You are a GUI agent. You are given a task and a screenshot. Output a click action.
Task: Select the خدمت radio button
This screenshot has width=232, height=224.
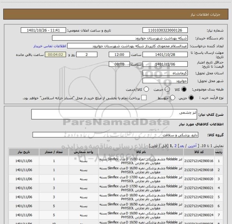point(167,89)
